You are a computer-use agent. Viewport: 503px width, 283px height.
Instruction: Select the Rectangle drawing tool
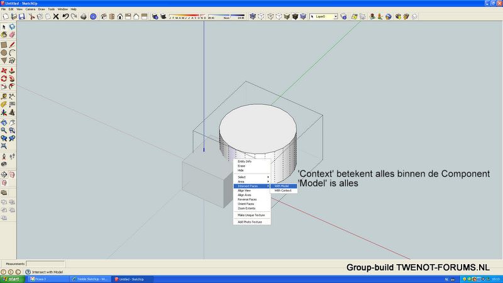4,45
